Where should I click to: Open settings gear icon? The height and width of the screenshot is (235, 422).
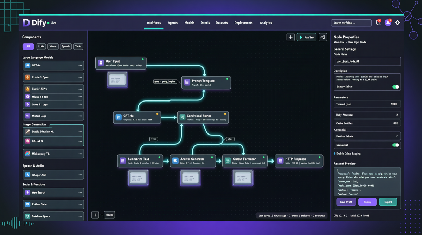coord(397,22)
